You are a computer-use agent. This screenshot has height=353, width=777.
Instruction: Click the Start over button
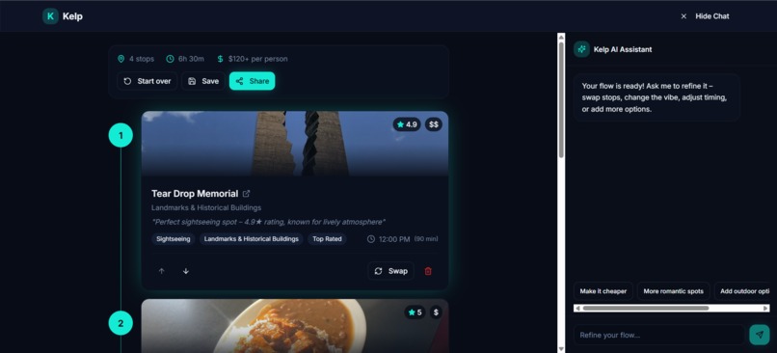coord(147,81)
